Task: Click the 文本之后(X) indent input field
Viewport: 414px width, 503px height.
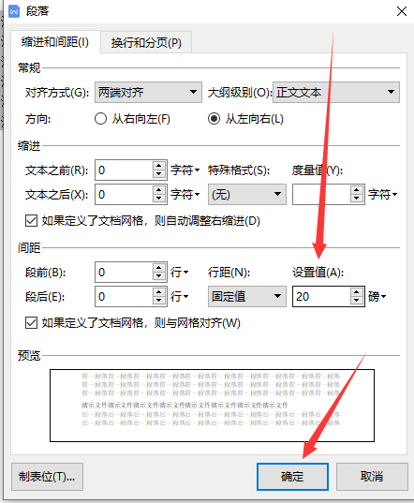Action: tap(124, 195)
